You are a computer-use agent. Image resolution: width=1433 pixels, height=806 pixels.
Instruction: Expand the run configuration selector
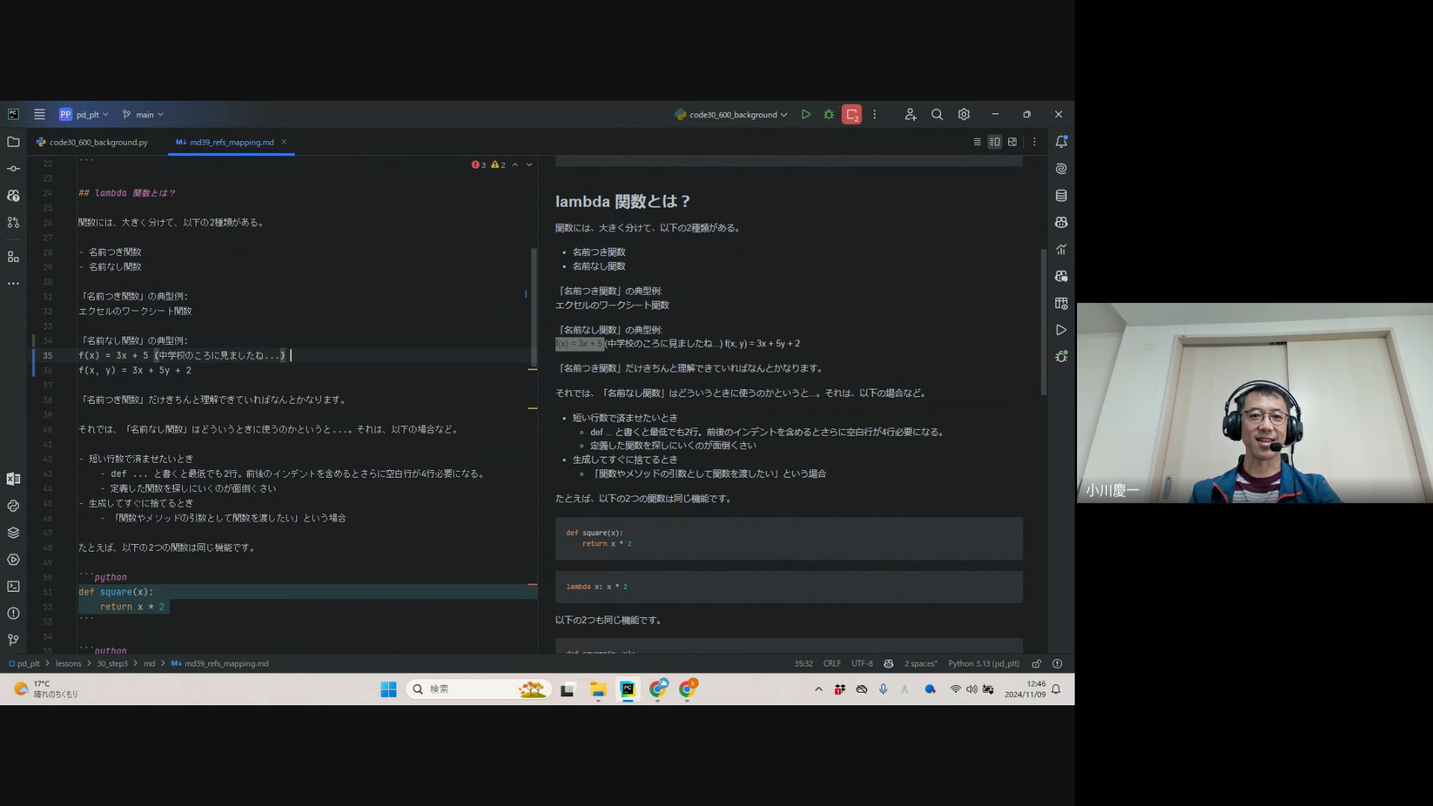tap(731, 114)
